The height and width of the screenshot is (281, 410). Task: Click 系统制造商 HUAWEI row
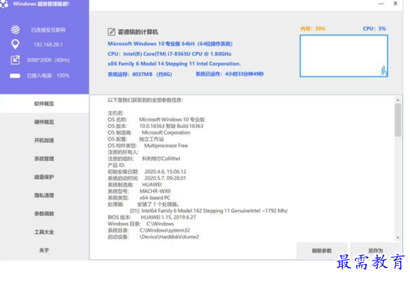[134, 185]
